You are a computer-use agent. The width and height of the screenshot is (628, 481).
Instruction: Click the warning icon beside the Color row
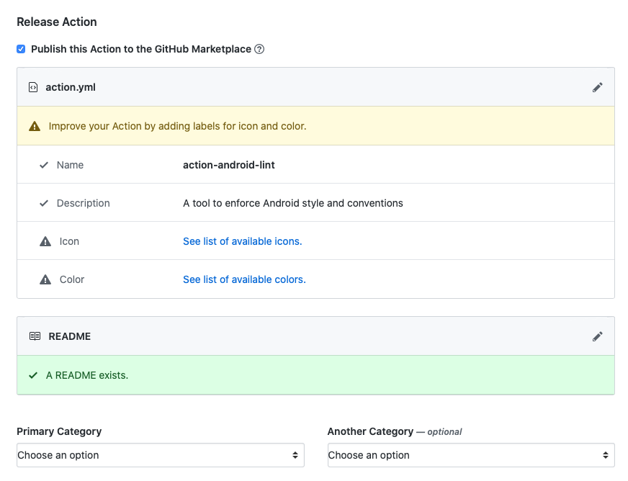tap(44, 279)
